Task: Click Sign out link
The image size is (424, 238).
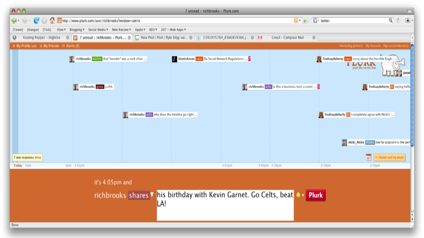Action: 395,46
